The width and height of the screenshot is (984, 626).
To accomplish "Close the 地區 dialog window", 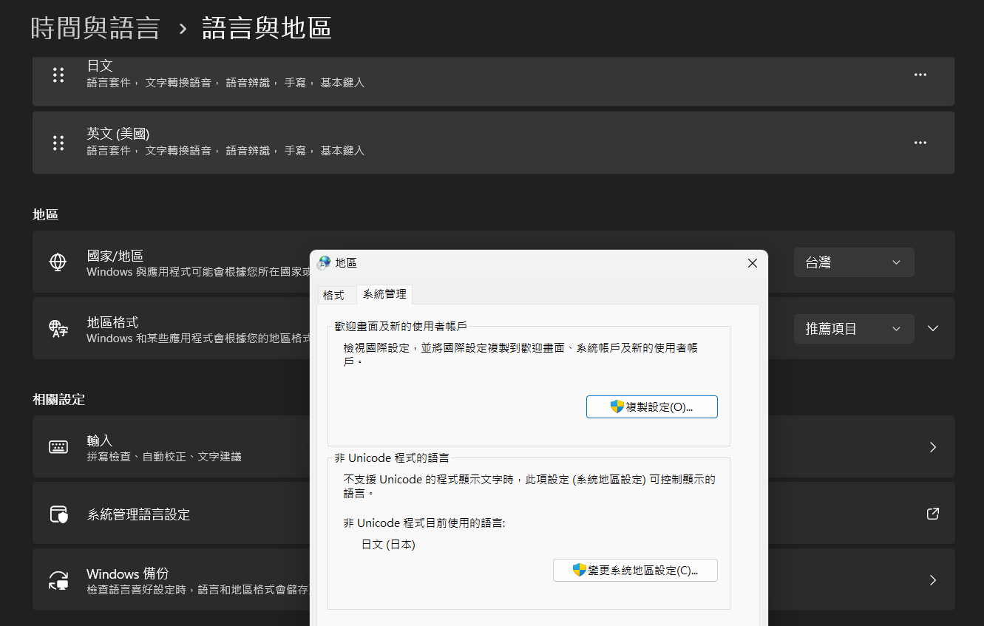I will [x=752, y=263].
